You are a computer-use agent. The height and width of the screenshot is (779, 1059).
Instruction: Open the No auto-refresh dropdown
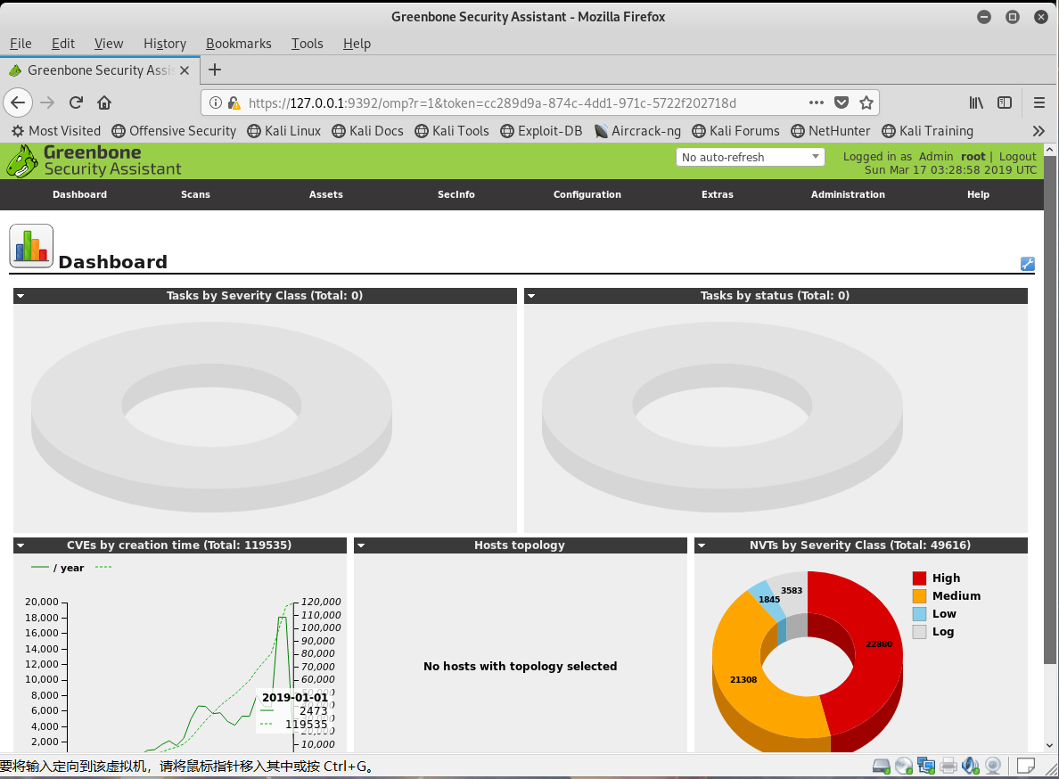pyautogui.click(x=751, y=157)
